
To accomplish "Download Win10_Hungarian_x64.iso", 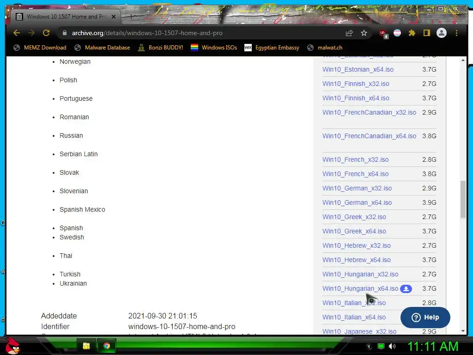I will tap(360, 288).
